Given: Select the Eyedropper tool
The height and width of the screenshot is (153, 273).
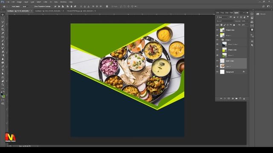Looking at the screenshot, I should click(x=3, y=33).
